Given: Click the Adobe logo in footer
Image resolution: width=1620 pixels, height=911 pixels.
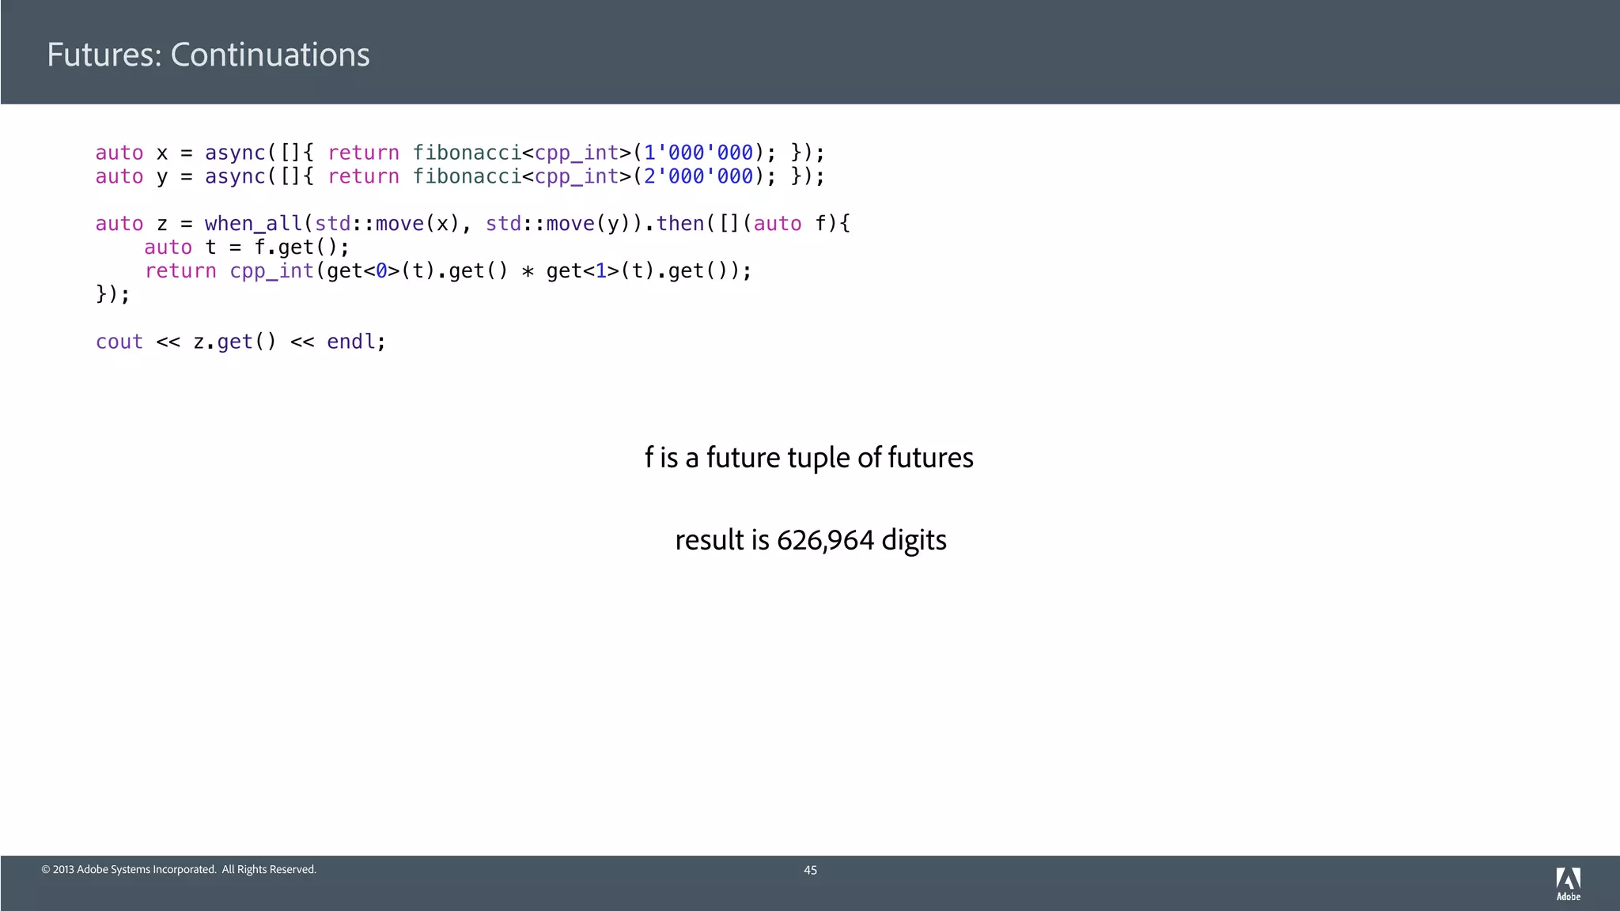Looking at the screenshot, I should click(x=1568, y=883).
